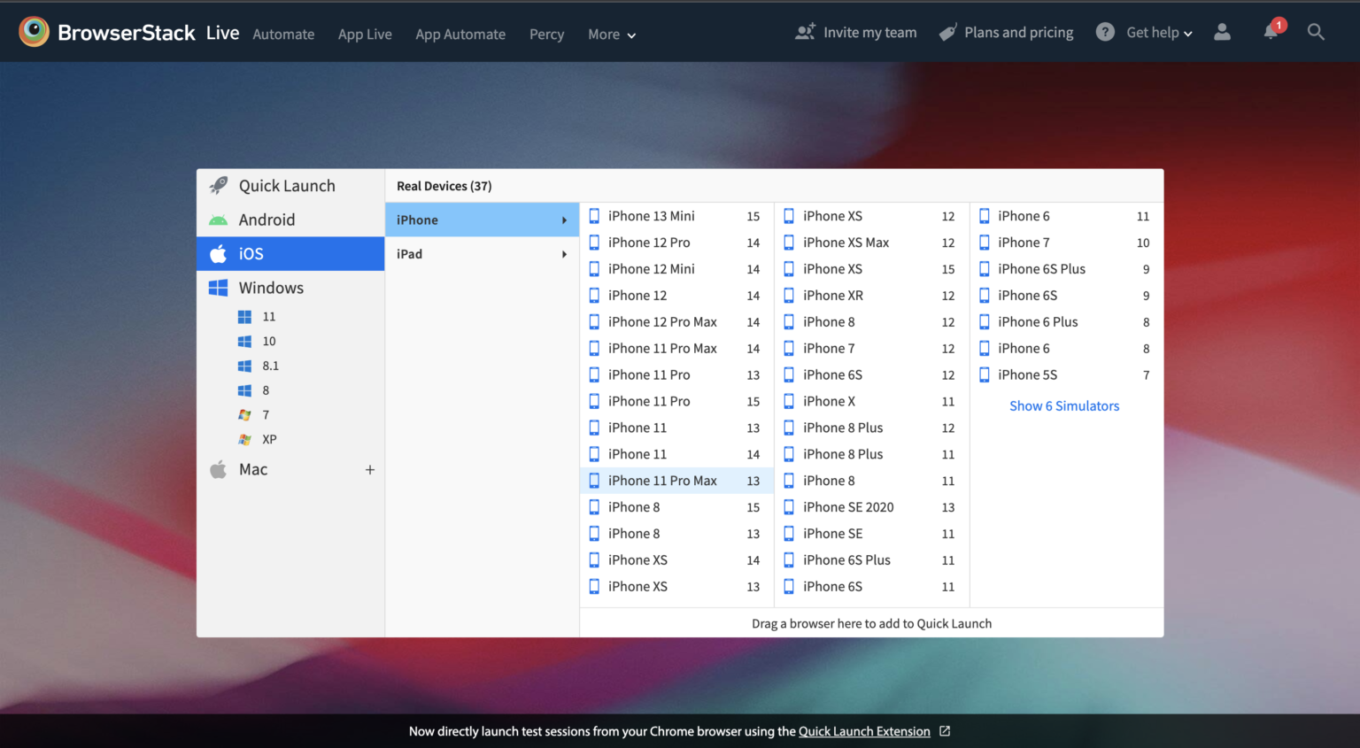Image resolution: width=1360 pixels, height=748 pixels.
Task: Select the Apple iOS icon in sidebar
Action: coord(218,253)
